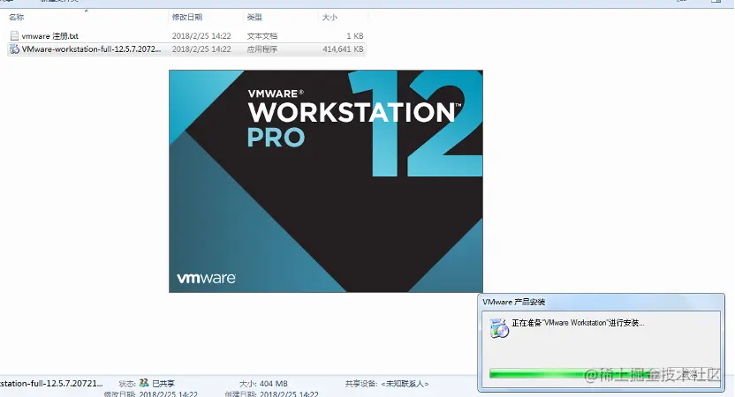Sort by the 名称 column header
This screenshot has height=397, width=735.
pos(17,18)
